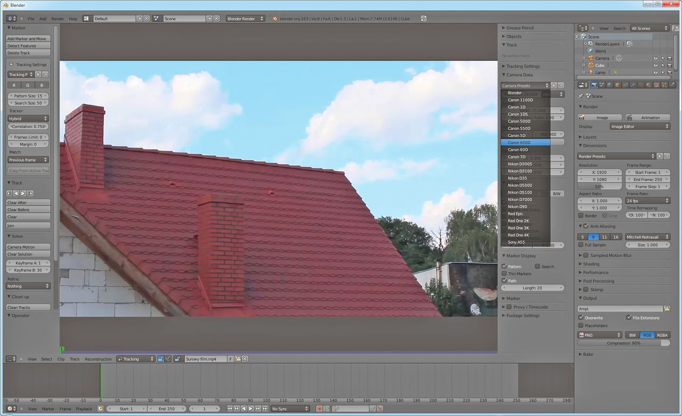Viewport: 682px width, 416px height.
Task: Select Nikon D7000 camera preset
Action: point(525,199)
